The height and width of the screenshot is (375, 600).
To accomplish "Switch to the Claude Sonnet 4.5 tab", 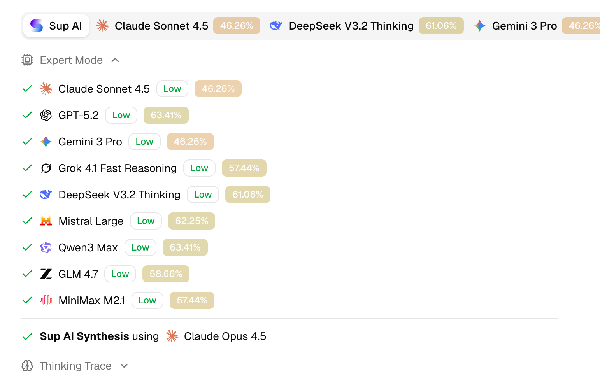I will tap(178, 26).
